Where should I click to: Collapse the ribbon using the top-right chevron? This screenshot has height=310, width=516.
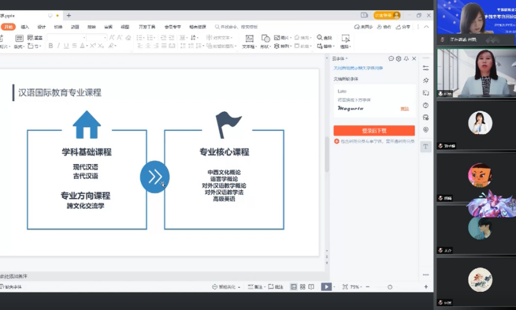426,27
